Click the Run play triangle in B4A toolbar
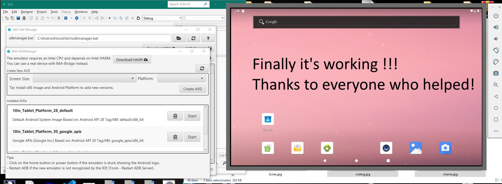This screenshot has height=184, width=502. 110,18
